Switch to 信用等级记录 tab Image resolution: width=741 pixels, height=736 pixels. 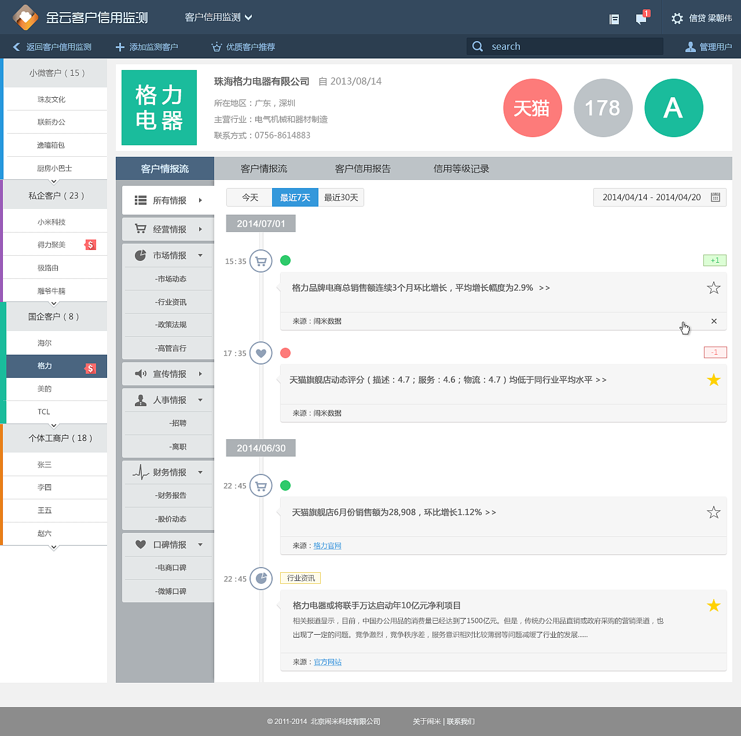pos(461,168)
